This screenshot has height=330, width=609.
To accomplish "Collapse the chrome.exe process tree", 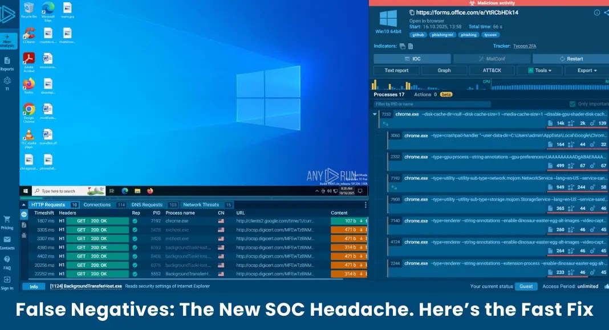I will 373,113.
